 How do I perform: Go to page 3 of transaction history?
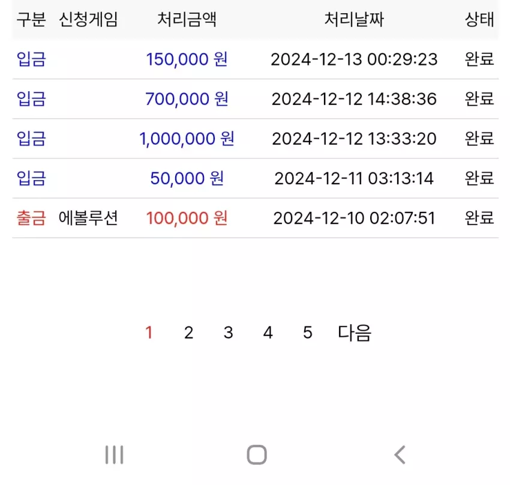pos(229,333)
